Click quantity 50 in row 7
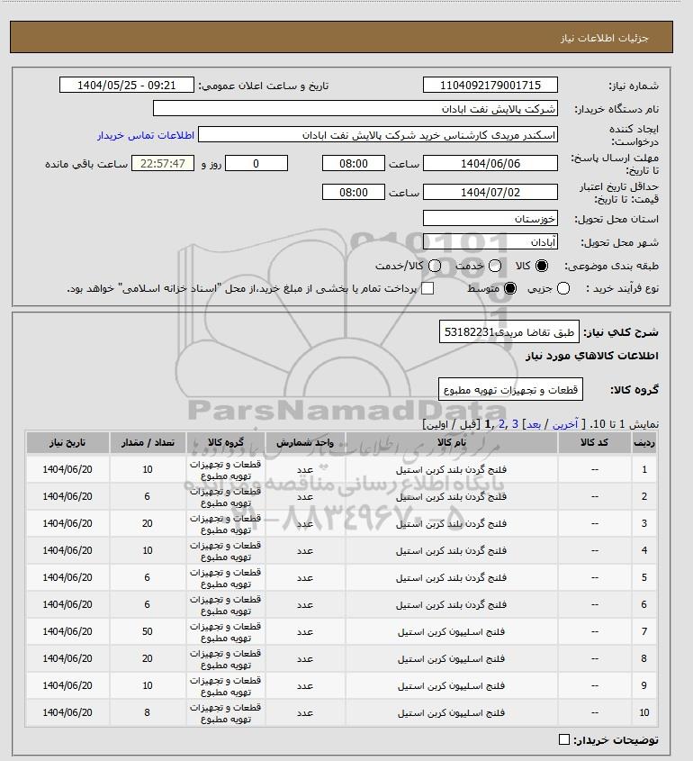693x761 pixels. (148, 631)
